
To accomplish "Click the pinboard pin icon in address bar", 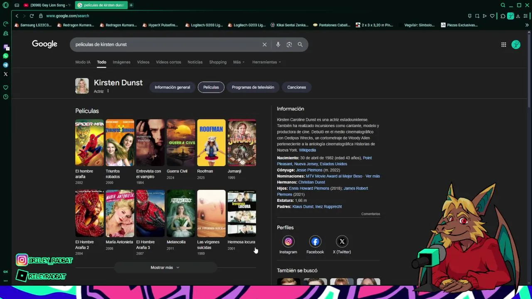I will pyautogui.click(x=470, y=16).
